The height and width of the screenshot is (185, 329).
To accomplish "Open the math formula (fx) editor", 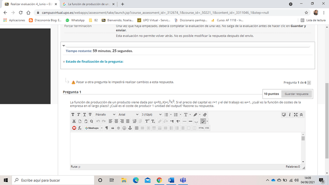I will [80, 128].
